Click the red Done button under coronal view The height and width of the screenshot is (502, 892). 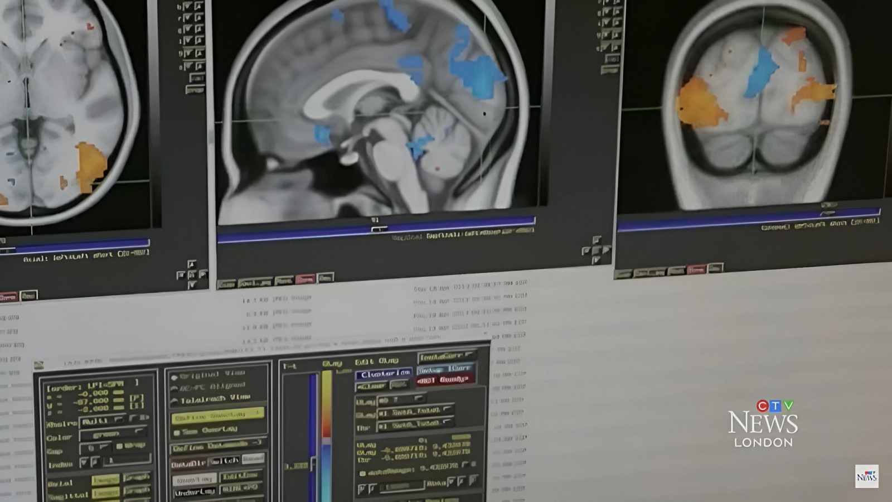(x=696, y=269)
